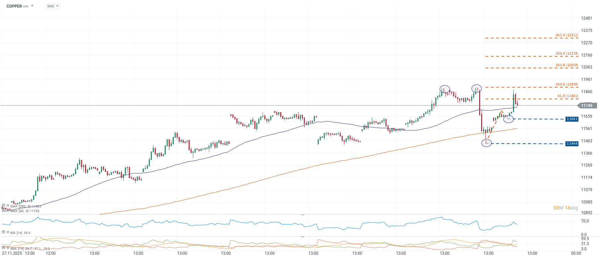Open settings icon for ADX indicator
Viewport: 601px width, 259px height.
pyautogui.click(x=4, y=248)
